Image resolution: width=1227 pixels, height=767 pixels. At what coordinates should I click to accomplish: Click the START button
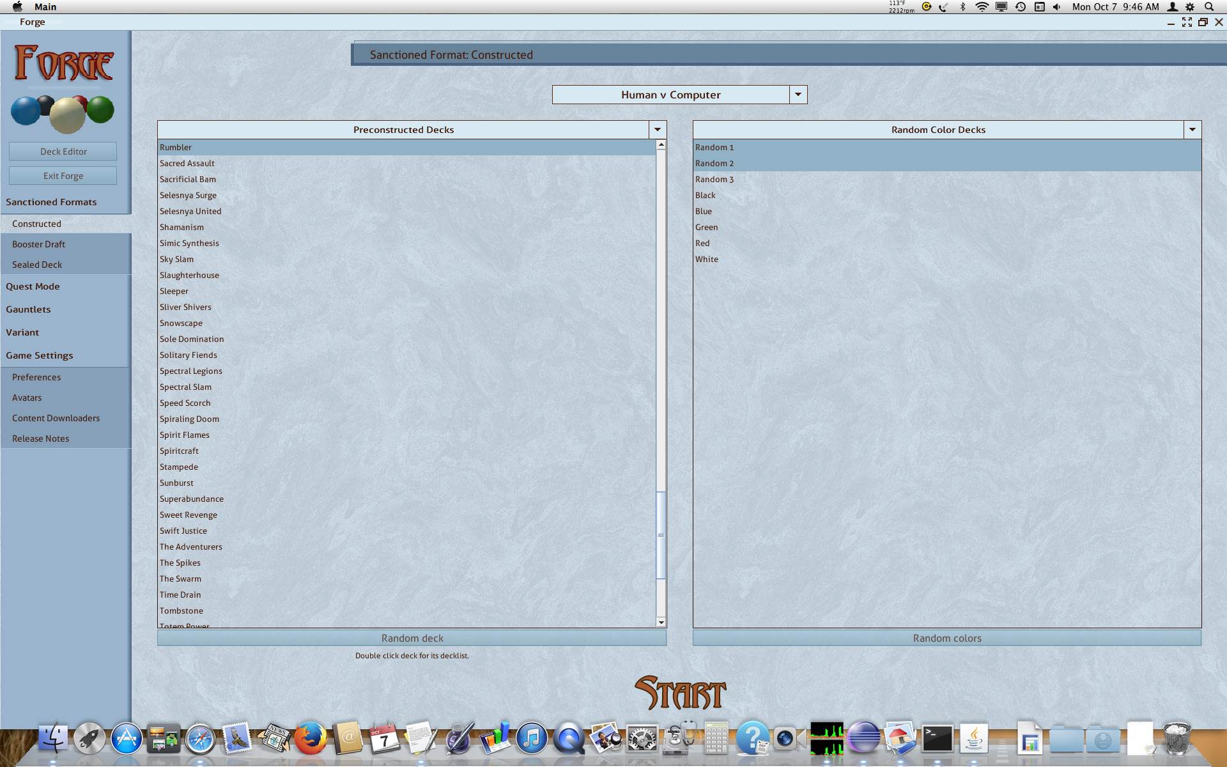680,693
